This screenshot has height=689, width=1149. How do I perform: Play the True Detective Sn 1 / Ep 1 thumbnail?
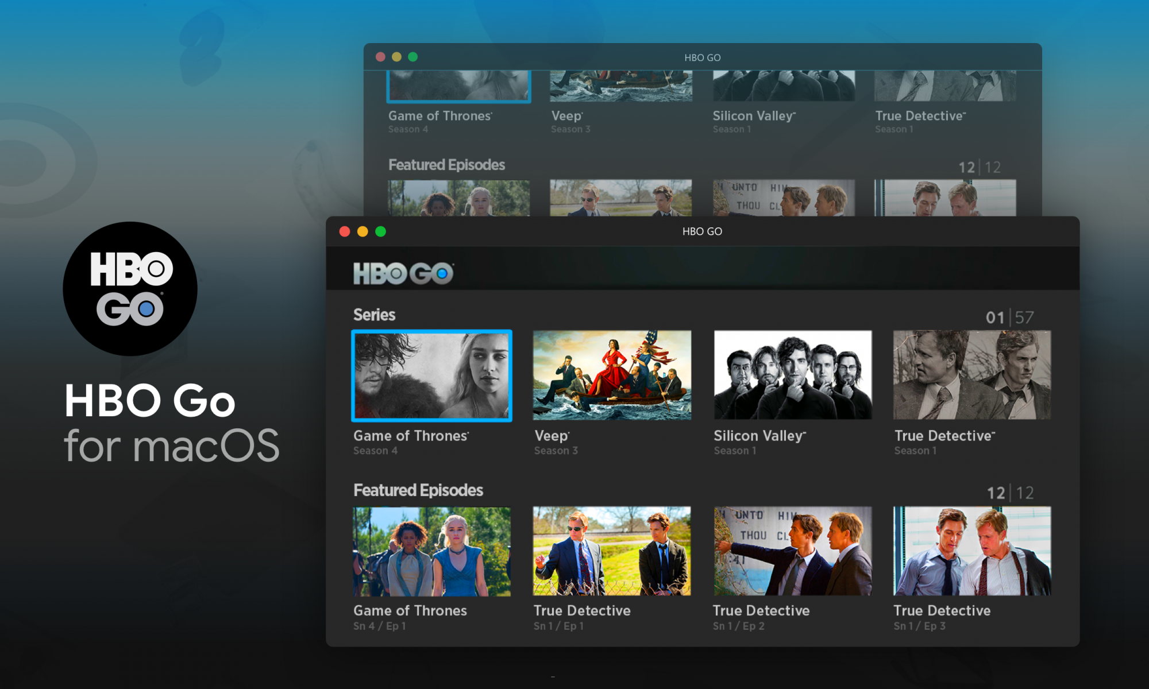(612, 551)
